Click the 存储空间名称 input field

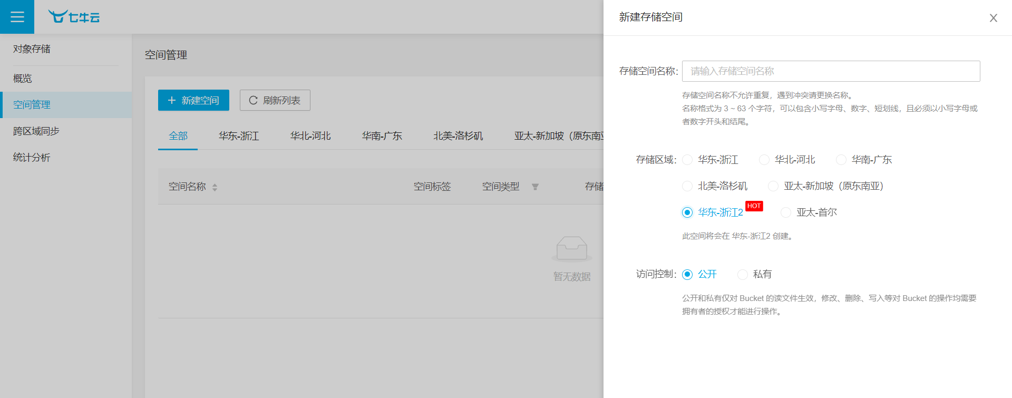tap(831, 71)
